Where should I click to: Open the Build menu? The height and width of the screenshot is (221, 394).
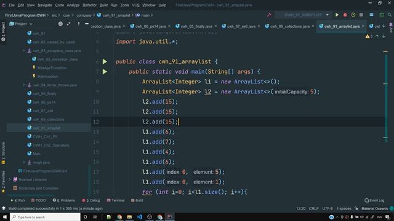click(x=103, y=5)
